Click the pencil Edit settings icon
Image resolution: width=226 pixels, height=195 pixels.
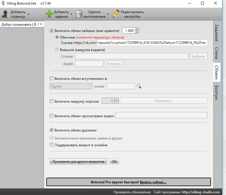point(116,14)
